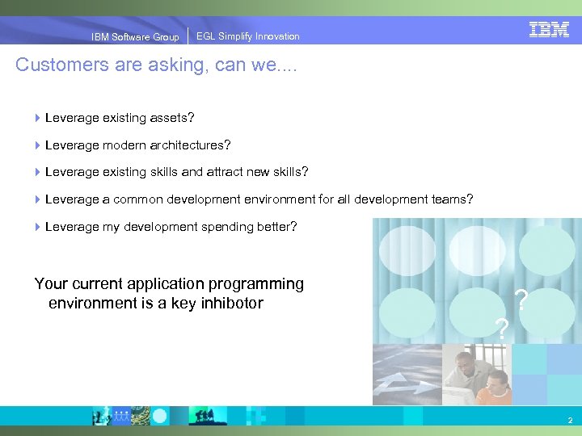582x436 pixels.
Task: Click the white circle icon in footer strip
Action: click(159, 416)
